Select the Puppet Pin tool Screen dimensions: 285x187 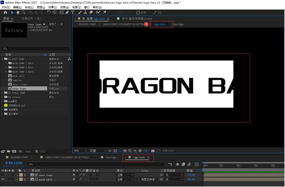[x=105, y=12]
